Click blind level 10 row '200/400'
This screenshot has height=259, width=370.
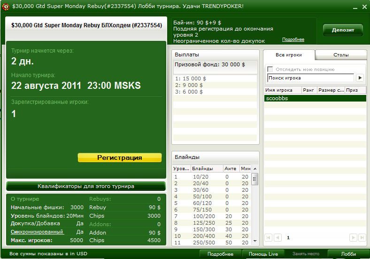212,236
